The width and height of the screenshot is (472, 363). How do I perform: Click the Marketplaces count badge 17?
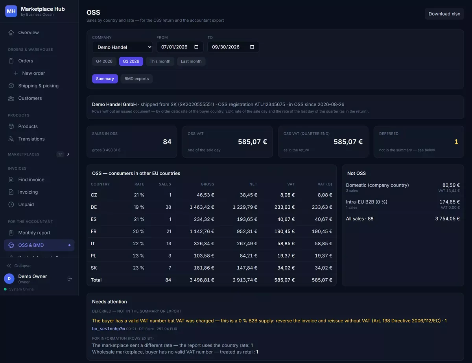[60, 154]
